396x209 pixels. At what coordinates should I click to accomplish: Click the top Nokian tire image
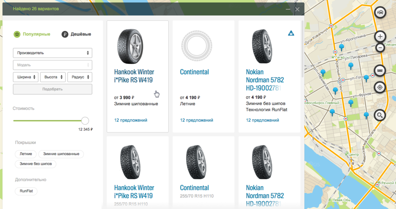(x=262, y=46)
